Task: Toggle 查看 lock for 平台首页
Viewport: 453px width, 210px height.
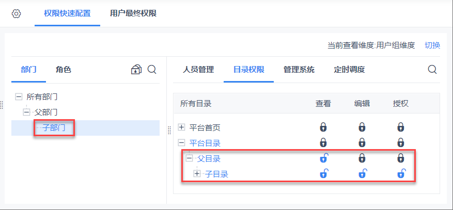Action: tap(323, 127)
